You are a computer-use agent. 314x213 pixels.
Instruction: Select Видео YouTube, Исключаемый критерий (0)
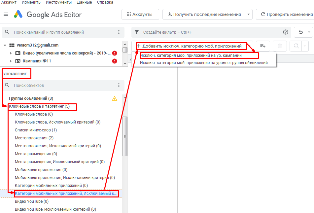55,209
